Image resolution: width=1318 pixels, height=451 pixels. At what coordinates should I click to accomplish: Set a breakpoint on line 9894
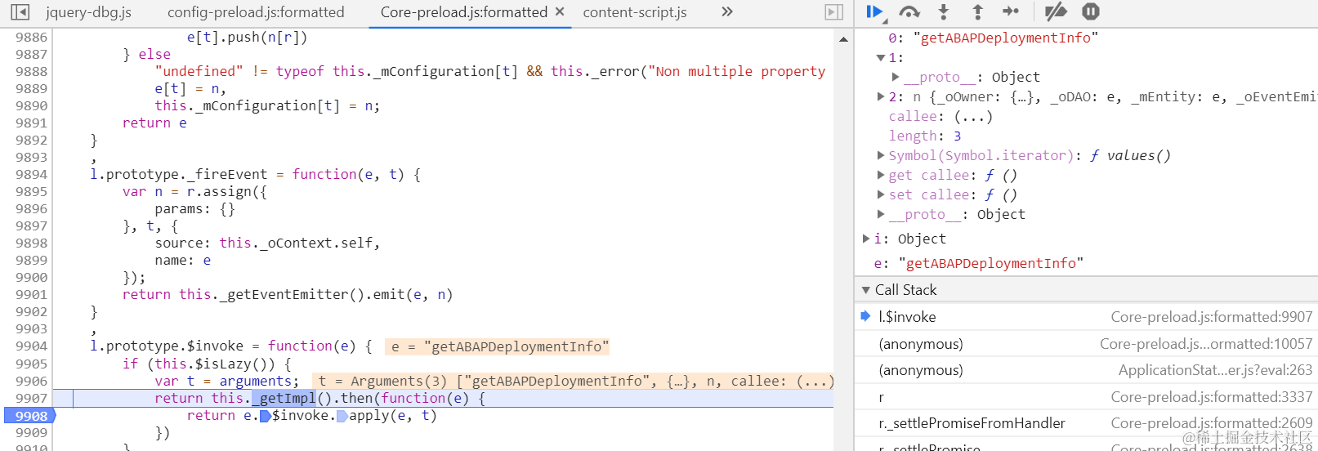31,175
